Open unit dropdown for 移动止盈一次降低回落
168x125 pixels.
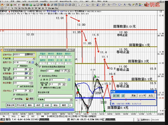coord(30,78)
